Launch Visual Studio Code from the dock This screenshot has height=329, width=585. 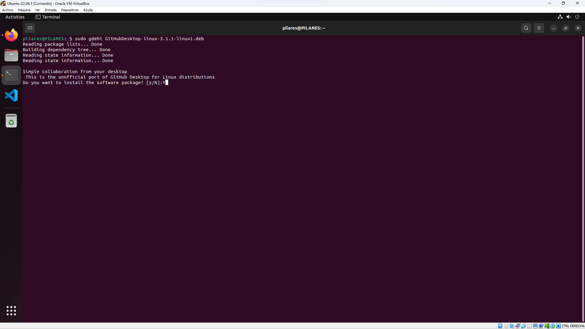click(x=11, y=95)
